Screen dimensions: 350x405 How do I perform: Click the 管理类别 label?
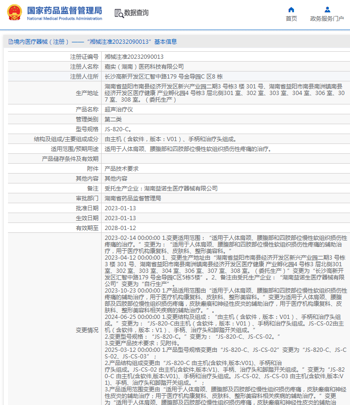pyautogui.click(x=87, y=119)
